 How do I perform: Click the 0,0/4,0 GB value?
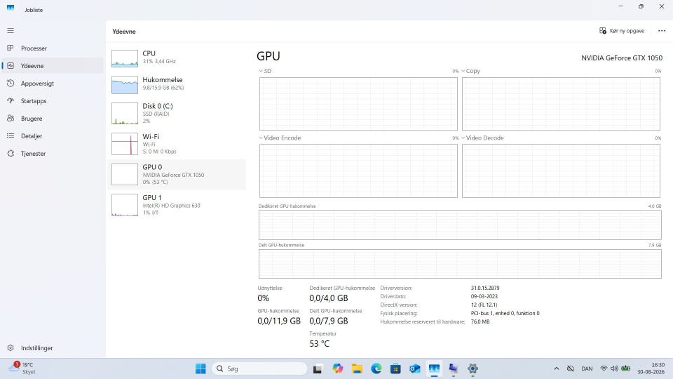point(329,298)
